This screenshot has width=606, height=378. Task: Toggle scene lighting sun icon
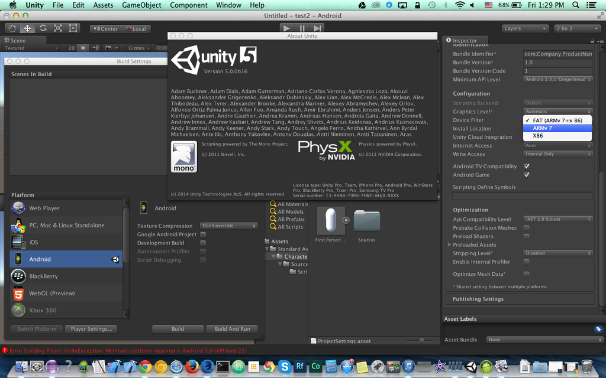coord(83,48)
